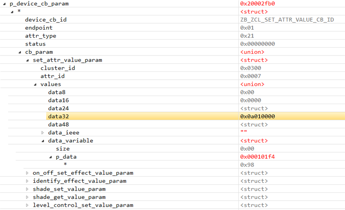The height and width of the screenshot is (210, 345).
Task: Expand on_off_set_effect_value_param
Action: pos(27,173)
